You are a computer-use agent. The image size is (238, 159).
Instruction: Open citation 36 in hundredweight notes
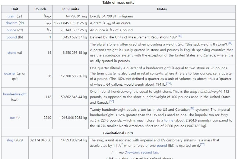coord(112,101)
